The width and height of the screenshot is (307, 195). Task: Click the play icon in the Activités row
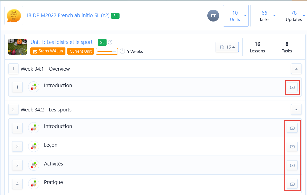292,165
